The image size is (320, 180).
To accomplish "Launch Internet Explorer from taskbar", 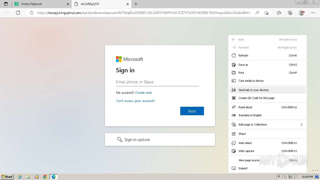I will point(20,177).
